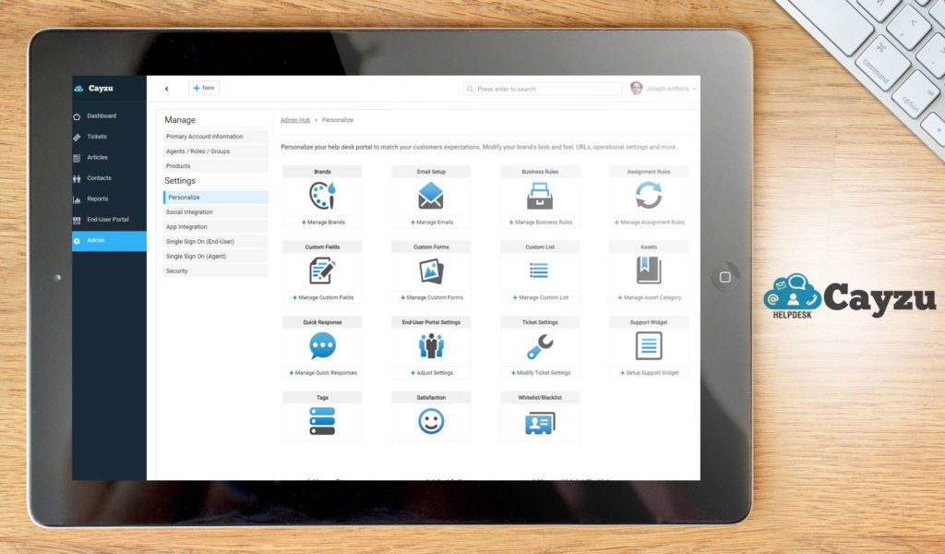
Task: Click the Email Setup envelope icon
Action: (430, 194)
